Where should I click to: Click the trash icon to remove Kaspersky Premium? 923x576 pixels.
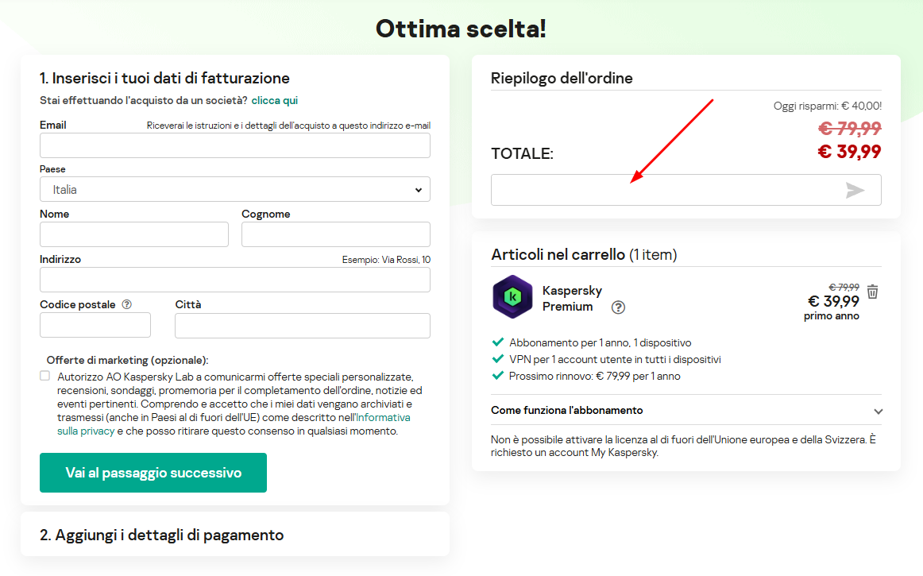point(873,292)
